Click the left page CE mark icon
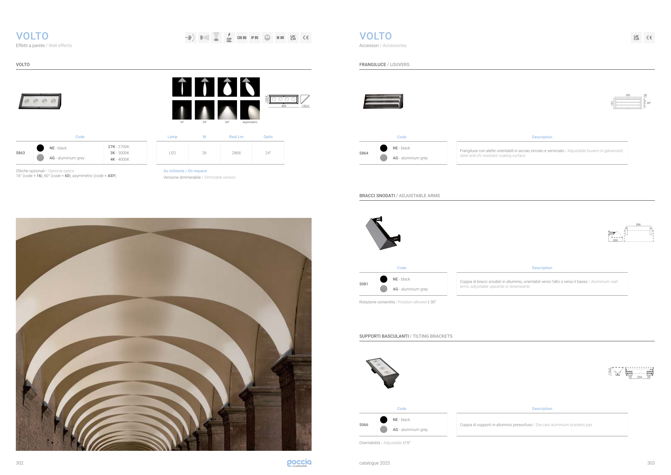671x475 pixels. (x=306, y=38)
